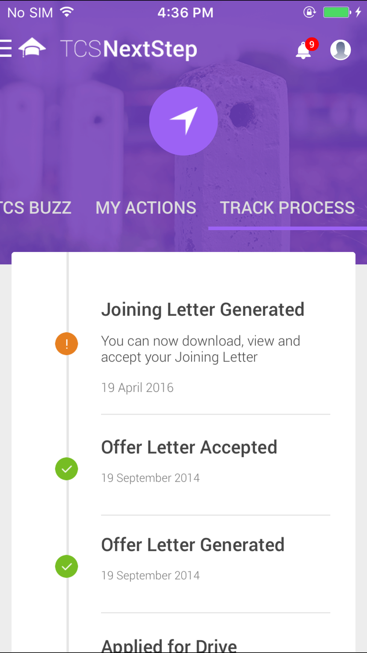Open the notifications bell

[x=303, y=51]
